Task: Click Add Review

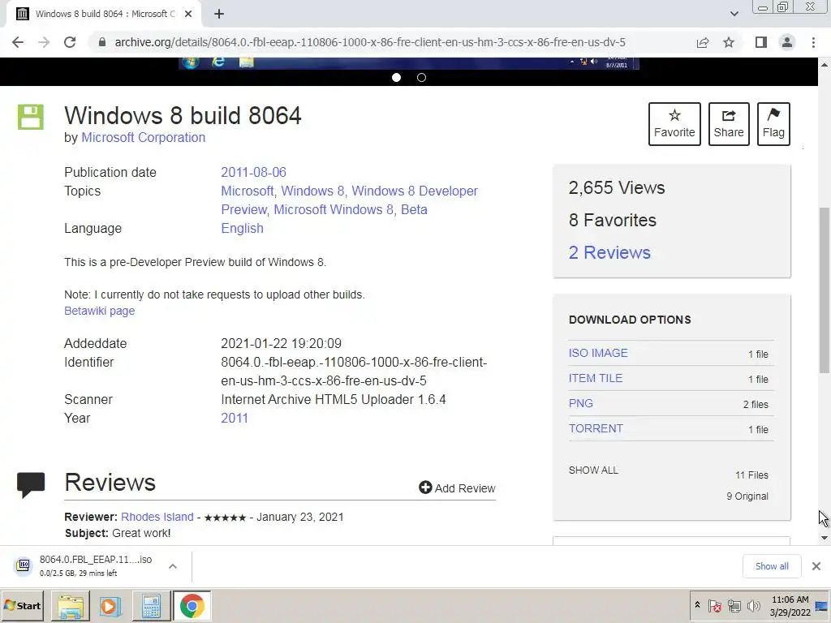Action: coord(457,488)
